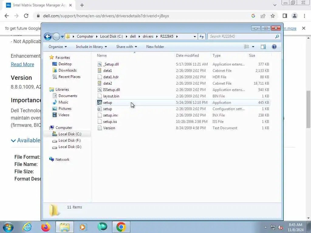The image size is (311, 233).
Task: Open the Documents library
Action: coord(68,96)
